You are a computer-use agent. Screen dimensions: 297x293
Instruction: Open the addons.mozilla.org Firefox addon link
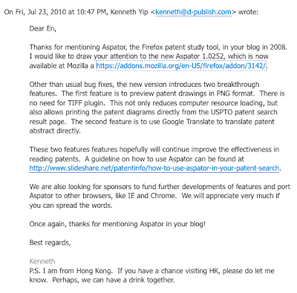click(181, 66)
